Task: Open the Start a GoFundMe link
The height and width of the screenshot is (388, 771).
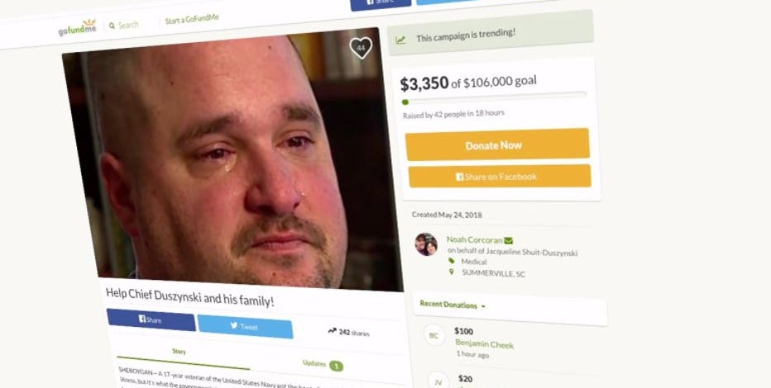Action: click(x=192, y=20)
